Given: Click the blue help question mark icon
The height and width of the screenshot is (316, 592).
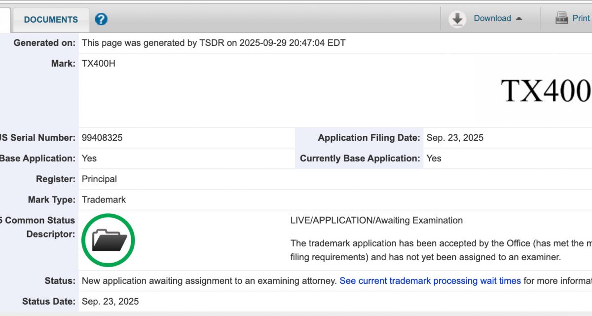Looking at the screenshot, I should coord(101,19).
